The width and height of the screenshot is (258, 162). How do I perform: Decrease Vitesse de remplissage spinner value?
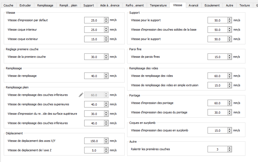click(106, 77)
